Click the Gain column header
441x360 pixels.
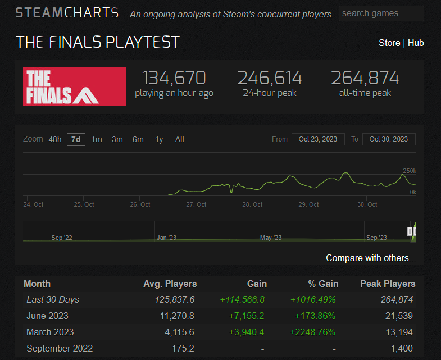pyautogui.click(x=257, y=284)
